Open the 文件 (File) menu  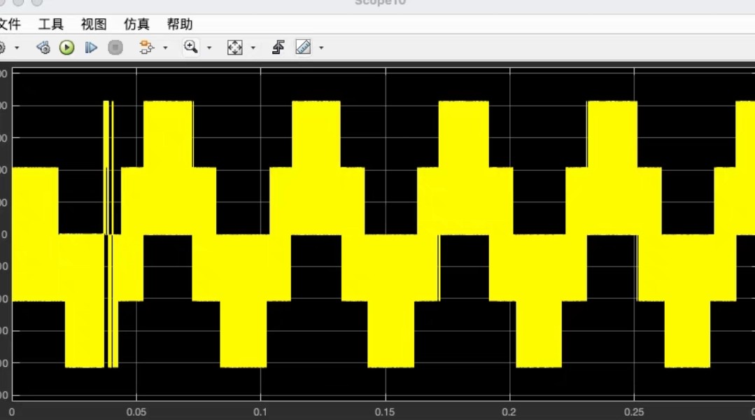pos(10,24)
